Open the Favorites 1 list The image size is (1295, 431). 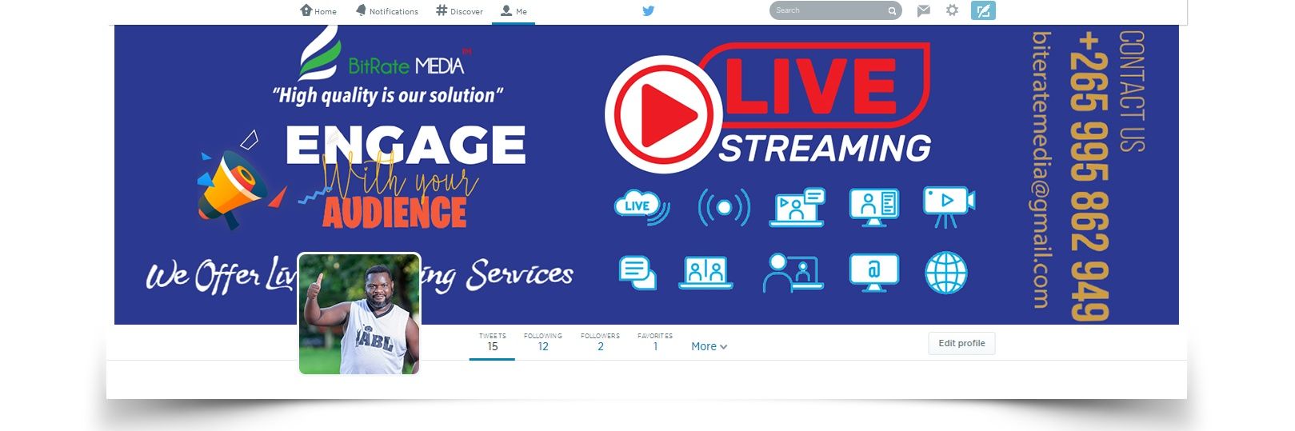(x=655, y=342)
